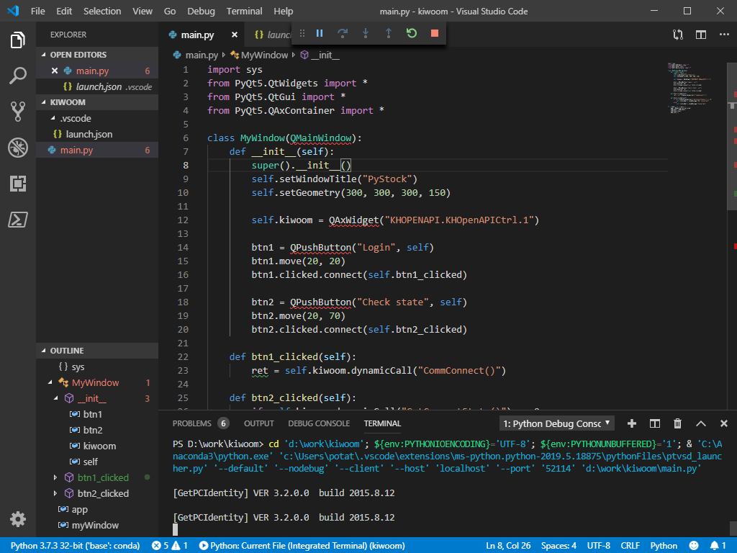Collapse the OUTLINE section
Viewport: 737px width, 553px height.
click(x=44, y=351)
